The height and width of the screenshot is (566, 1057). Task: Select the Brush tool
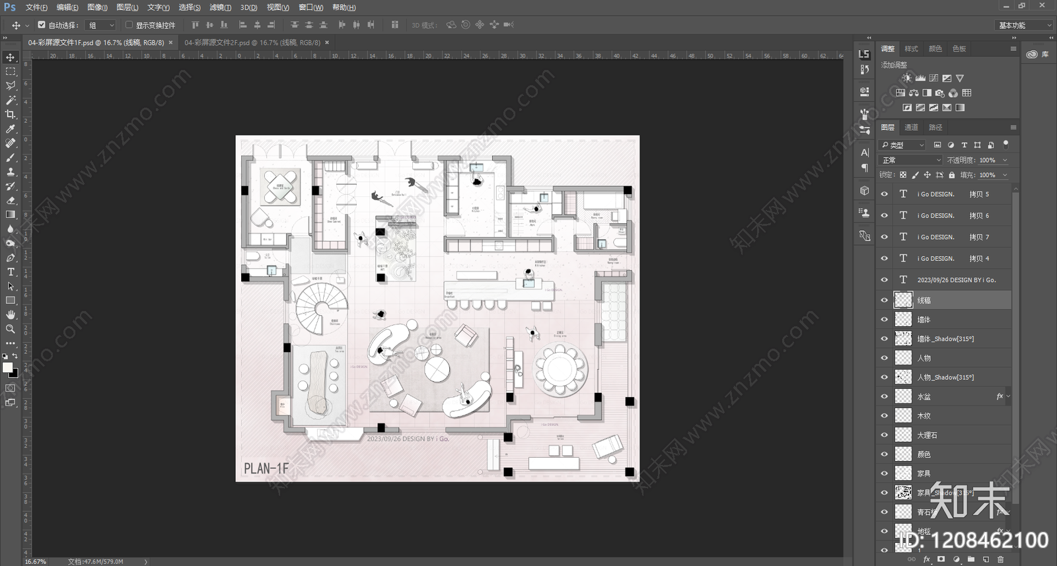tap(11, 157)
